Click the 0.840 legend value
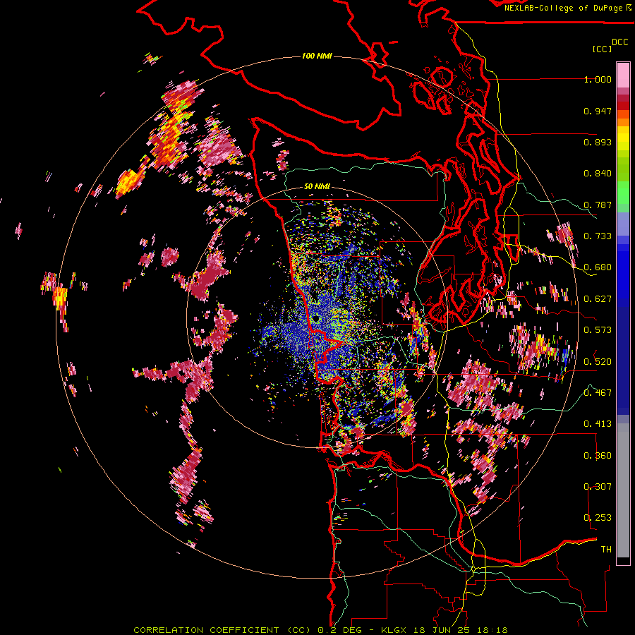The image size is (635, 635). click(598, 174)
